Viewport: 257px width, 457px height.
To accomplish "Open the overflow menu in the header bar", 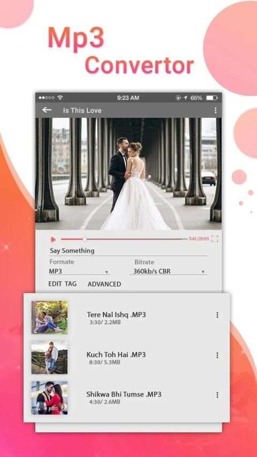I will [x=215, y=110].
